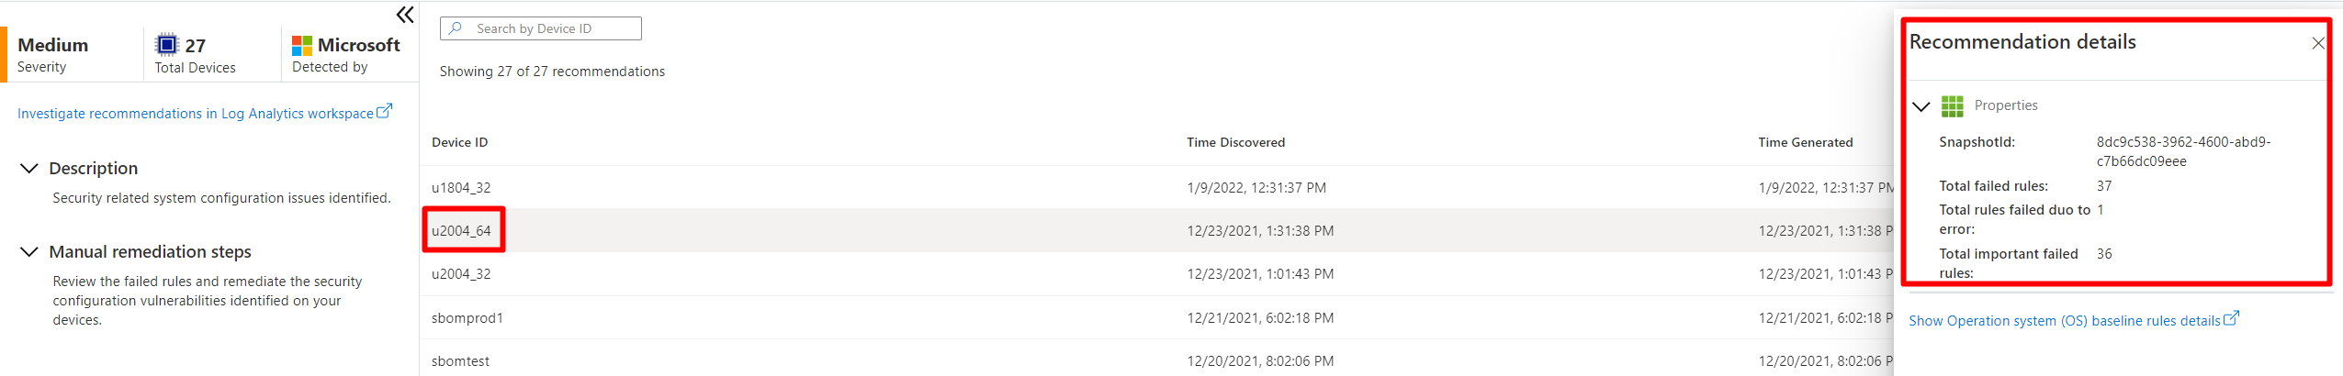Viewport: 2343px width, 376px height.
Task: Sort by the Time Generated column header
Action: 1805,142
